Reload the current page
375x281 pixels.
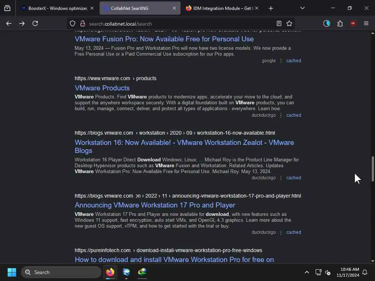tap(35, 23)
